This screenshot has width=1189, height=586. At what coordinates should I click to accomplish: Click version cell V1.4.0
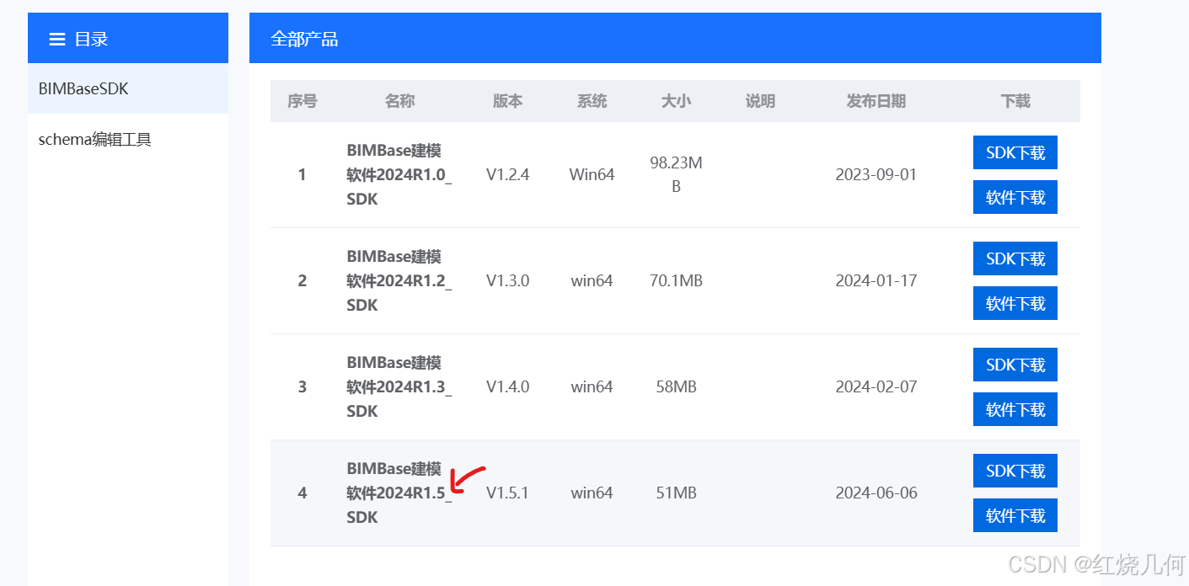pos(507,387)
